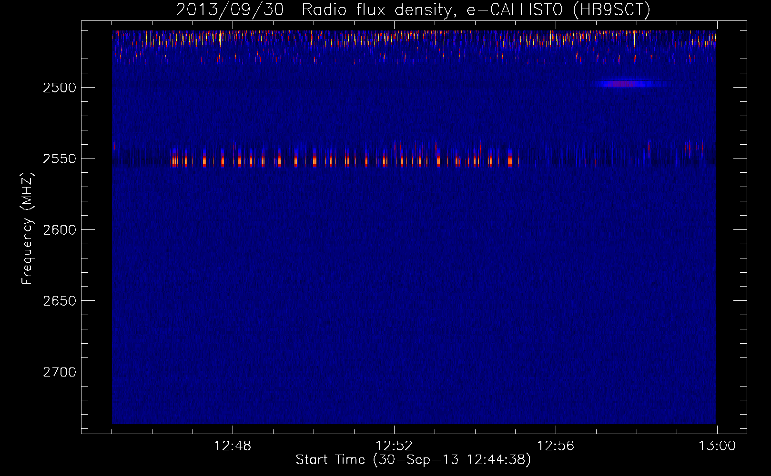This screenshot has width=771, height=476.
Task: Click the 2700 frequency tick label
Action: coord(59,372)
